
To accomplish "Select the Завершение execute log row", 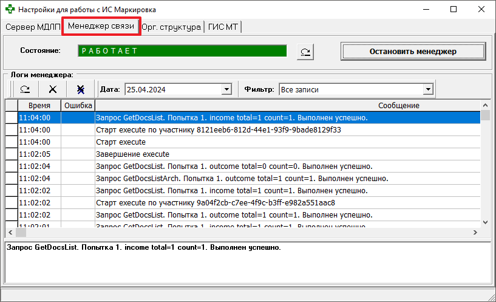I will coord(132,154).
